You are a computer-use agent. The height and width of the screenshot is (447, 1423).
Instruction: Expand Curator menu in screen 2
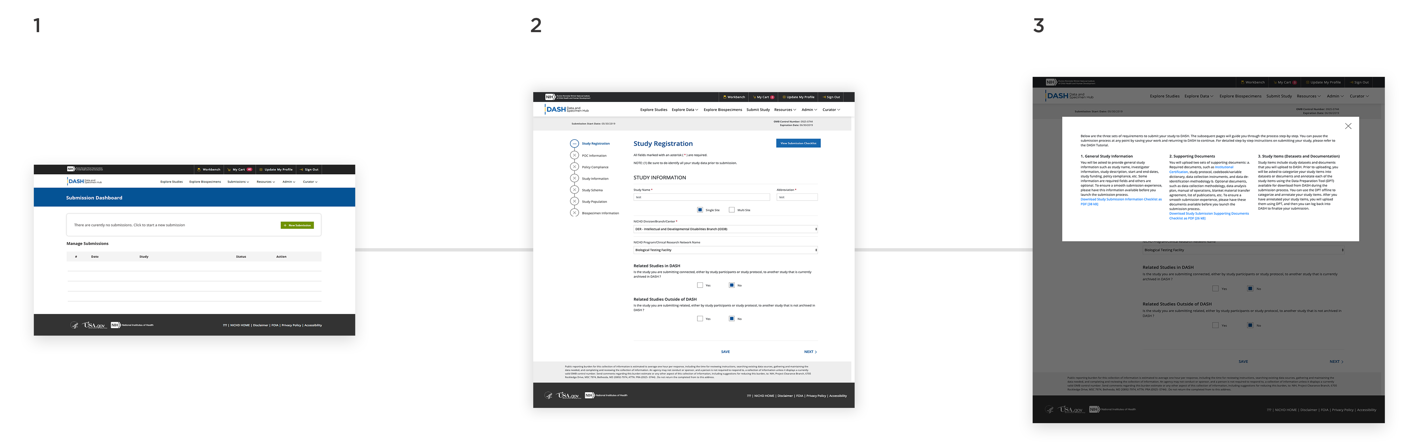tap(831, 110)
